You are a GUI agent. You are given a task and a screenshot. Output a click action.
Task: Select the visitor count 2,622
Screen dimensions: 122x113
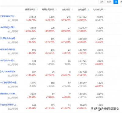pos(33,94)
